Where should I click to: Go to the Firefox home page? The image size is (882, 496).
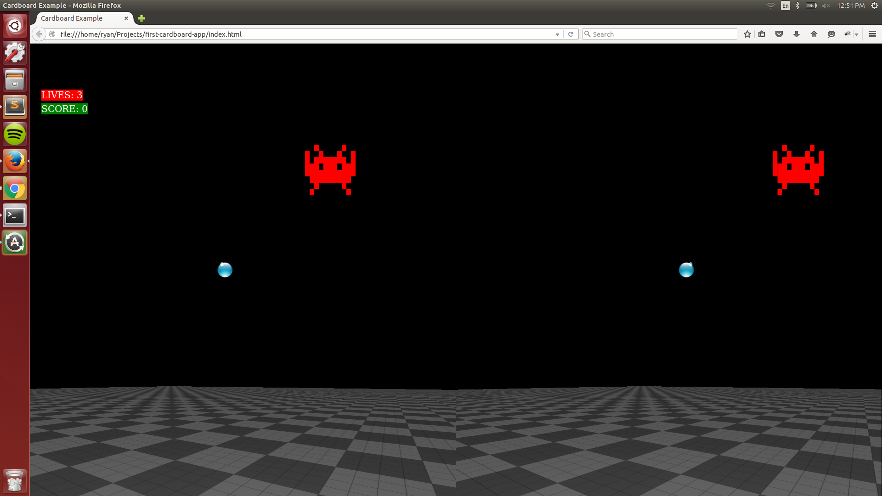point(814,34)
